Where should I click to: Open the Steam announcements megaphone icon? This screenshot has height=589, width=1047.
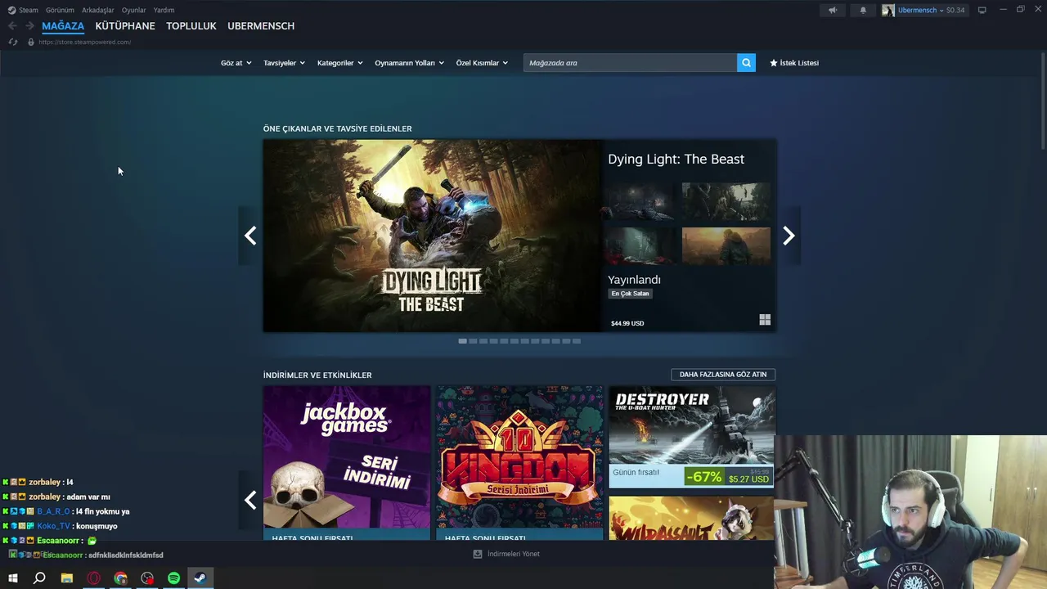click(833, 10)
